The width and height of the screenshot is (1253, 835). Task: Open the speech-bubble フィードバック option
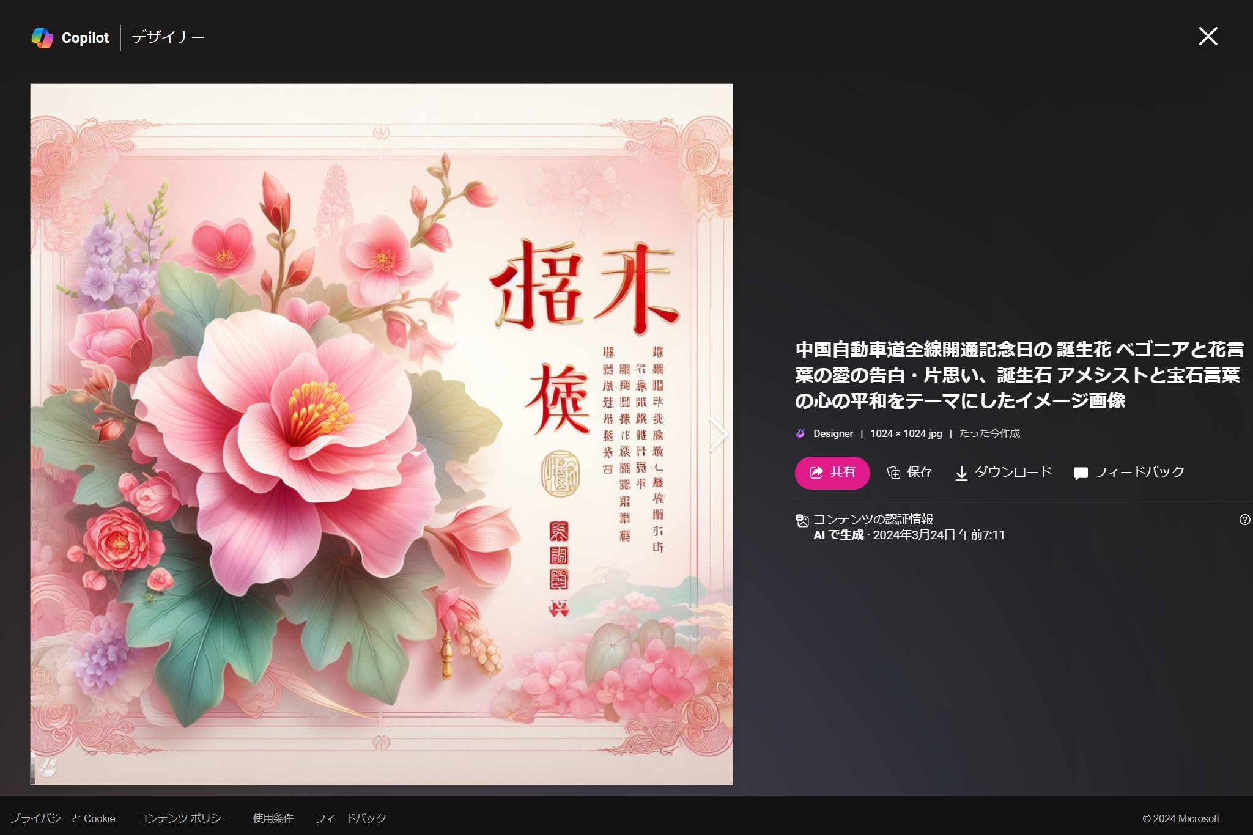click(x=1081, y=473)
